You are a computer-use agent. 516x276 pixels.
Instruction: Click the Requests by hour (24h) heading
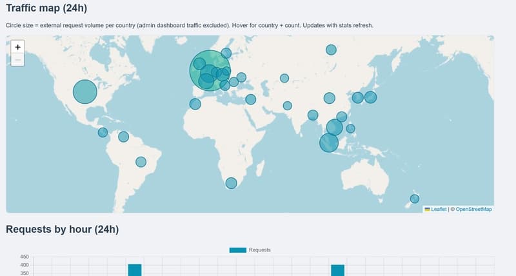click(x=62, y=229)
